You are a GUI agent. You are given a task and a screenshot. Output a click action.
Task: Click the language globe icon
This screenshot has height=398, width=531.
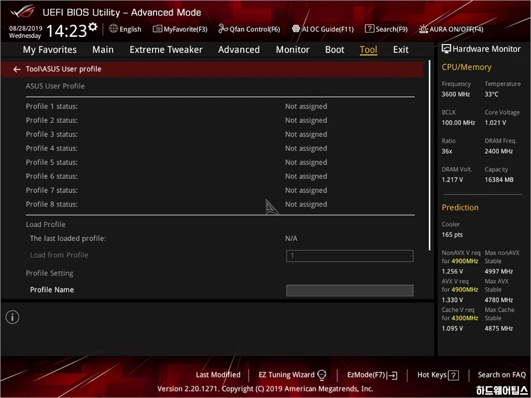[114, 29]
